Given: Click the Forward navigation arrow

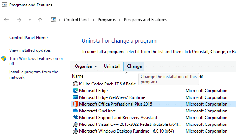Looking at the screenshot, I should coord(19,20).
